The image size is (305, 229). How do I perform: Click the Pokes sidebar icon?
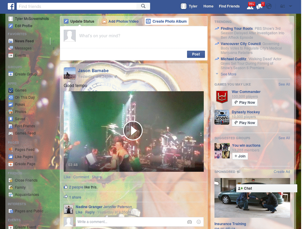(11, 105)
